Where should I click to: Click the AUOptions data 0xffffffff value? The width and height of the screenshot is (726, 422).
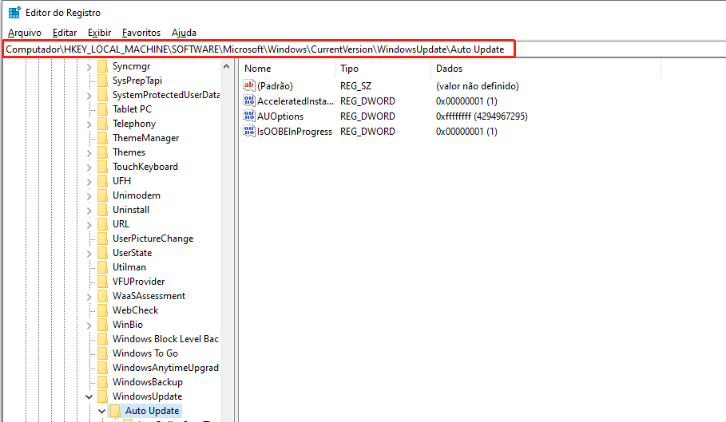pyautogui.click(x=482, y=116)
